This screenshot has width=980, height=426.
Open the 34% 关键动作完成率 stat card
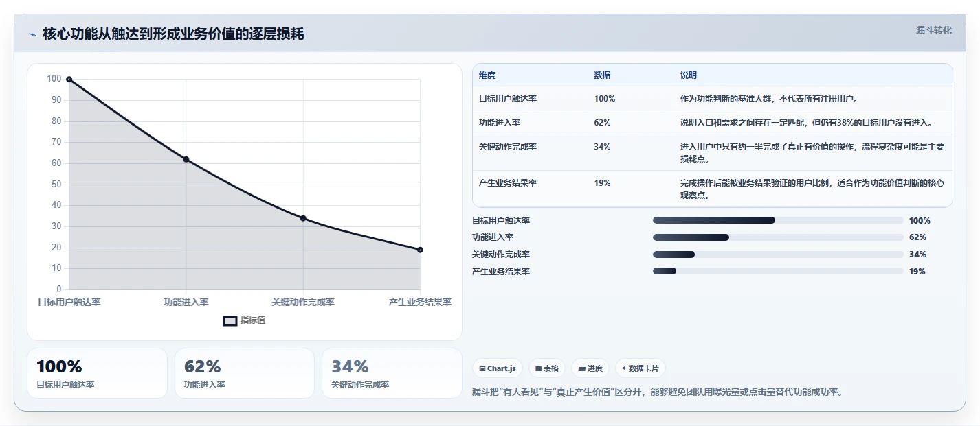click(x=392, y=373)
